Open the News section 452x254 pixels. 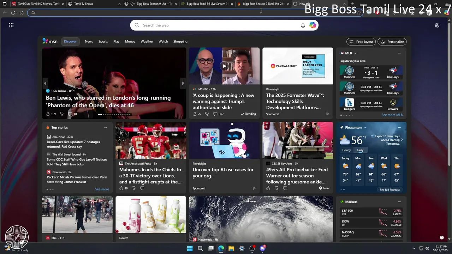click(89, 41)
